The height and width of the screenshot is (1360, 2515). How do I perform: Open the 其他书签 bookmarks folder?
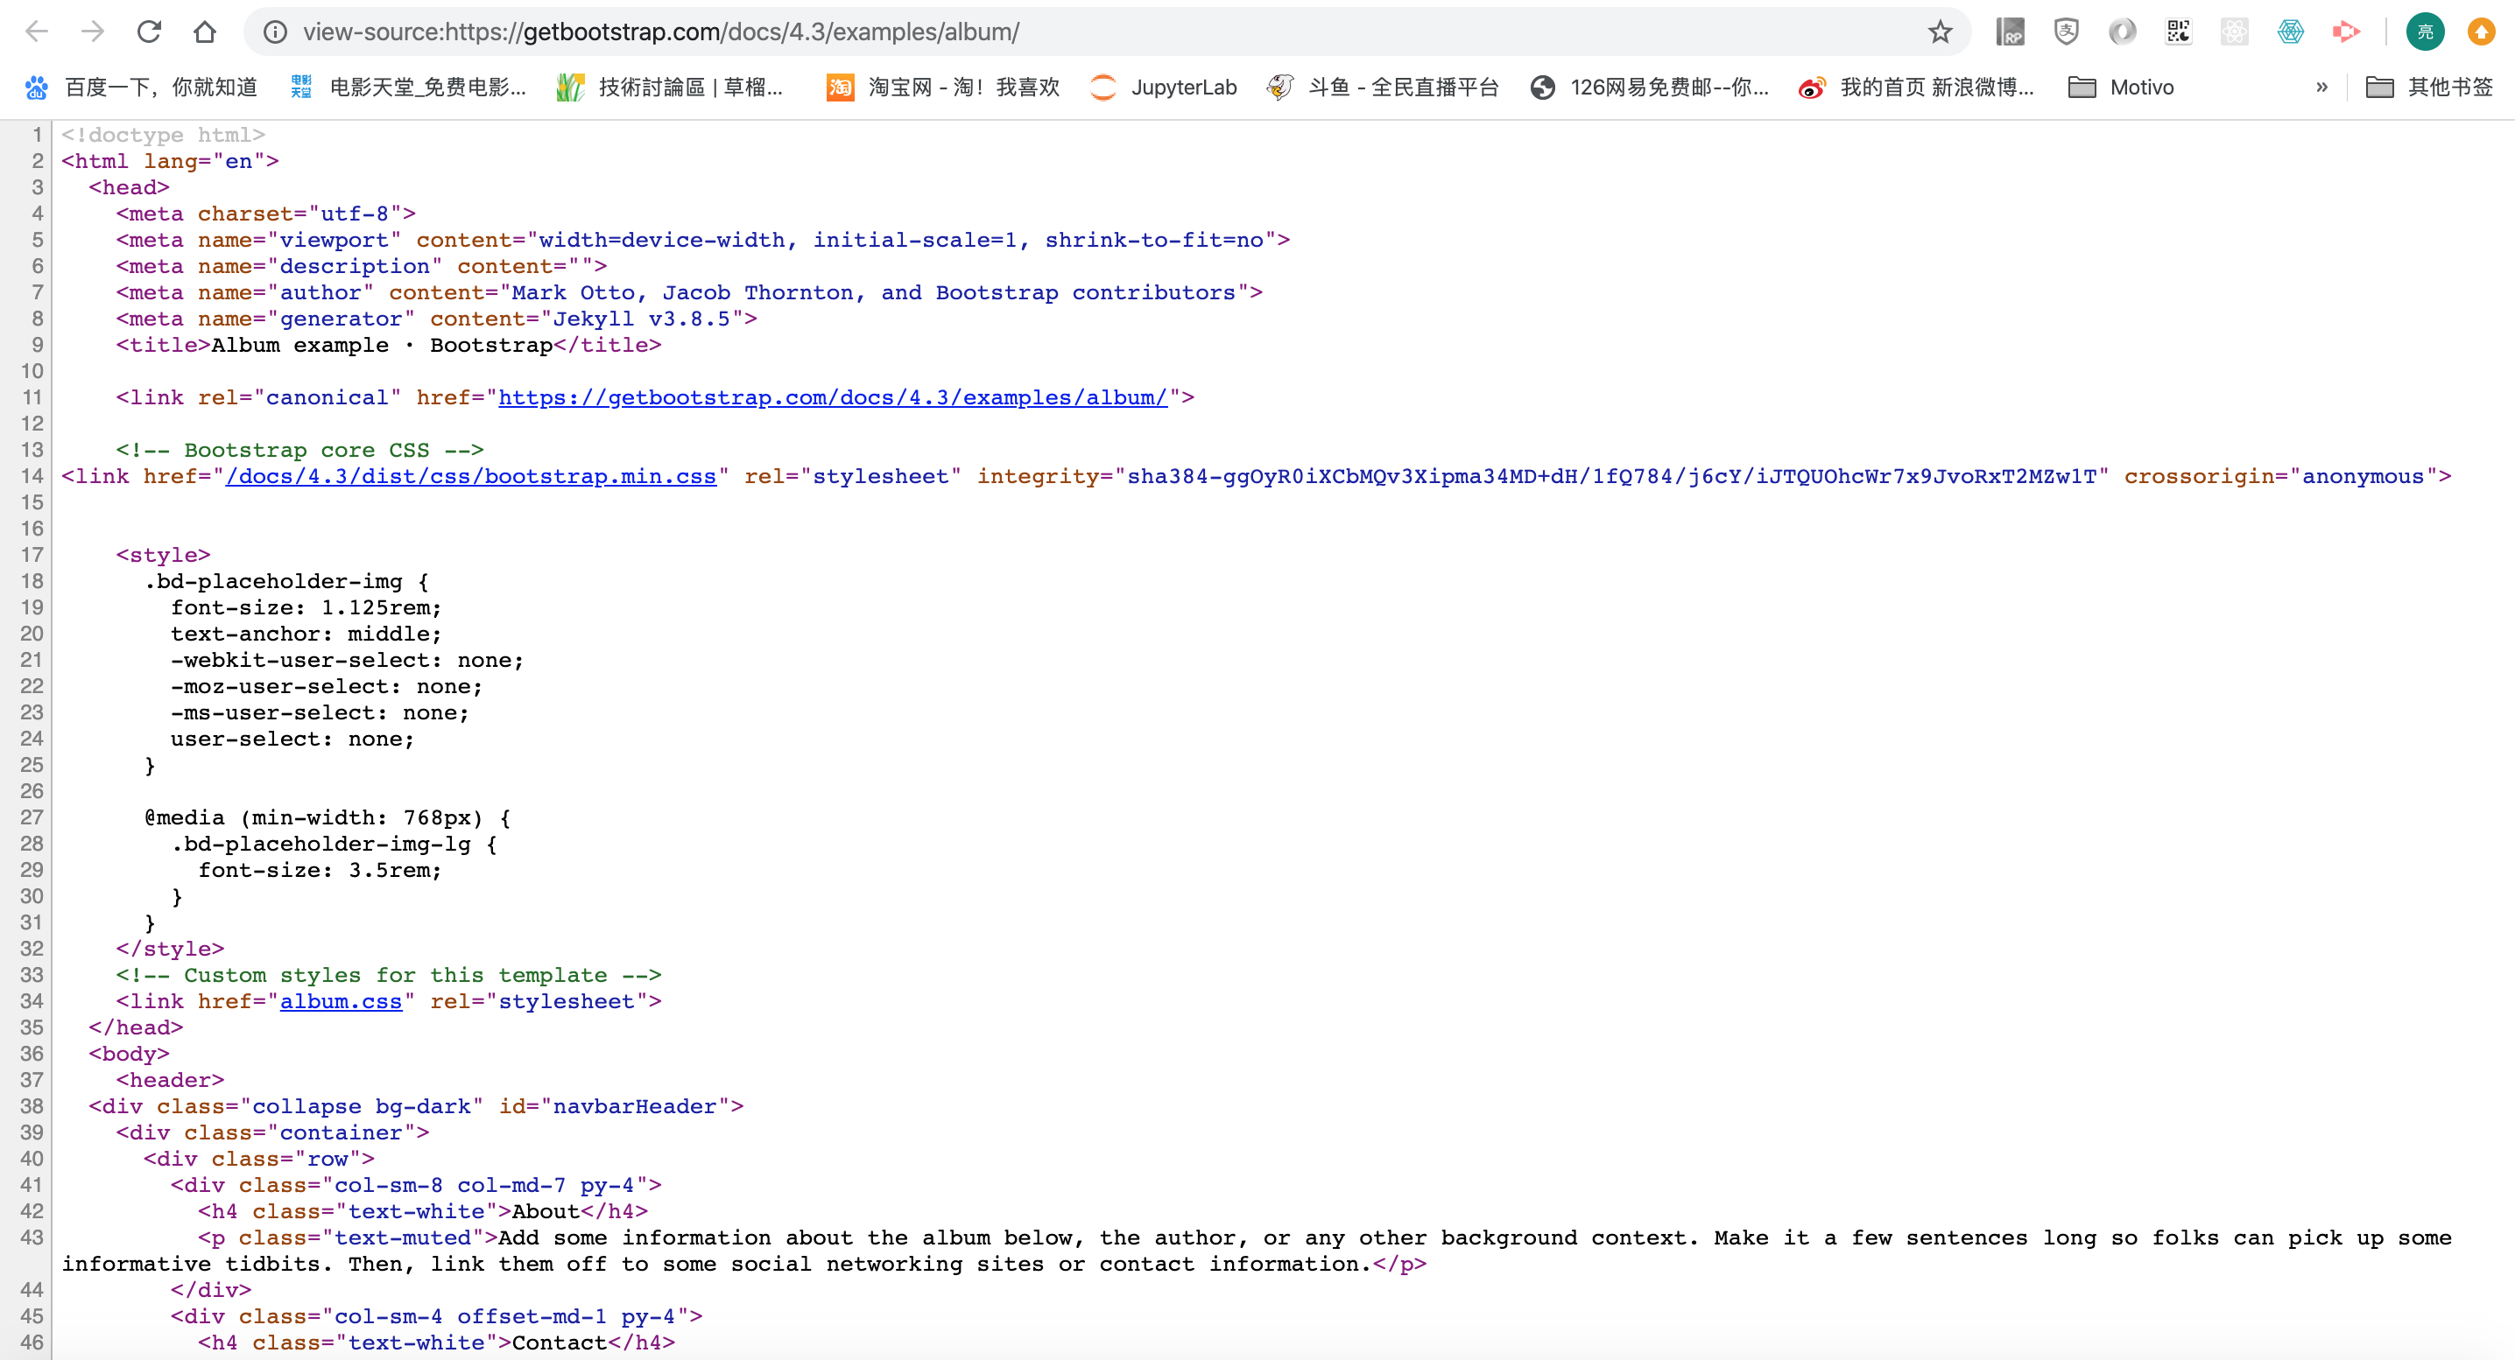click(2429, 88)
